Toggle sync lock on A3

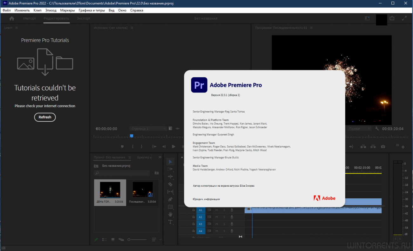209,224
